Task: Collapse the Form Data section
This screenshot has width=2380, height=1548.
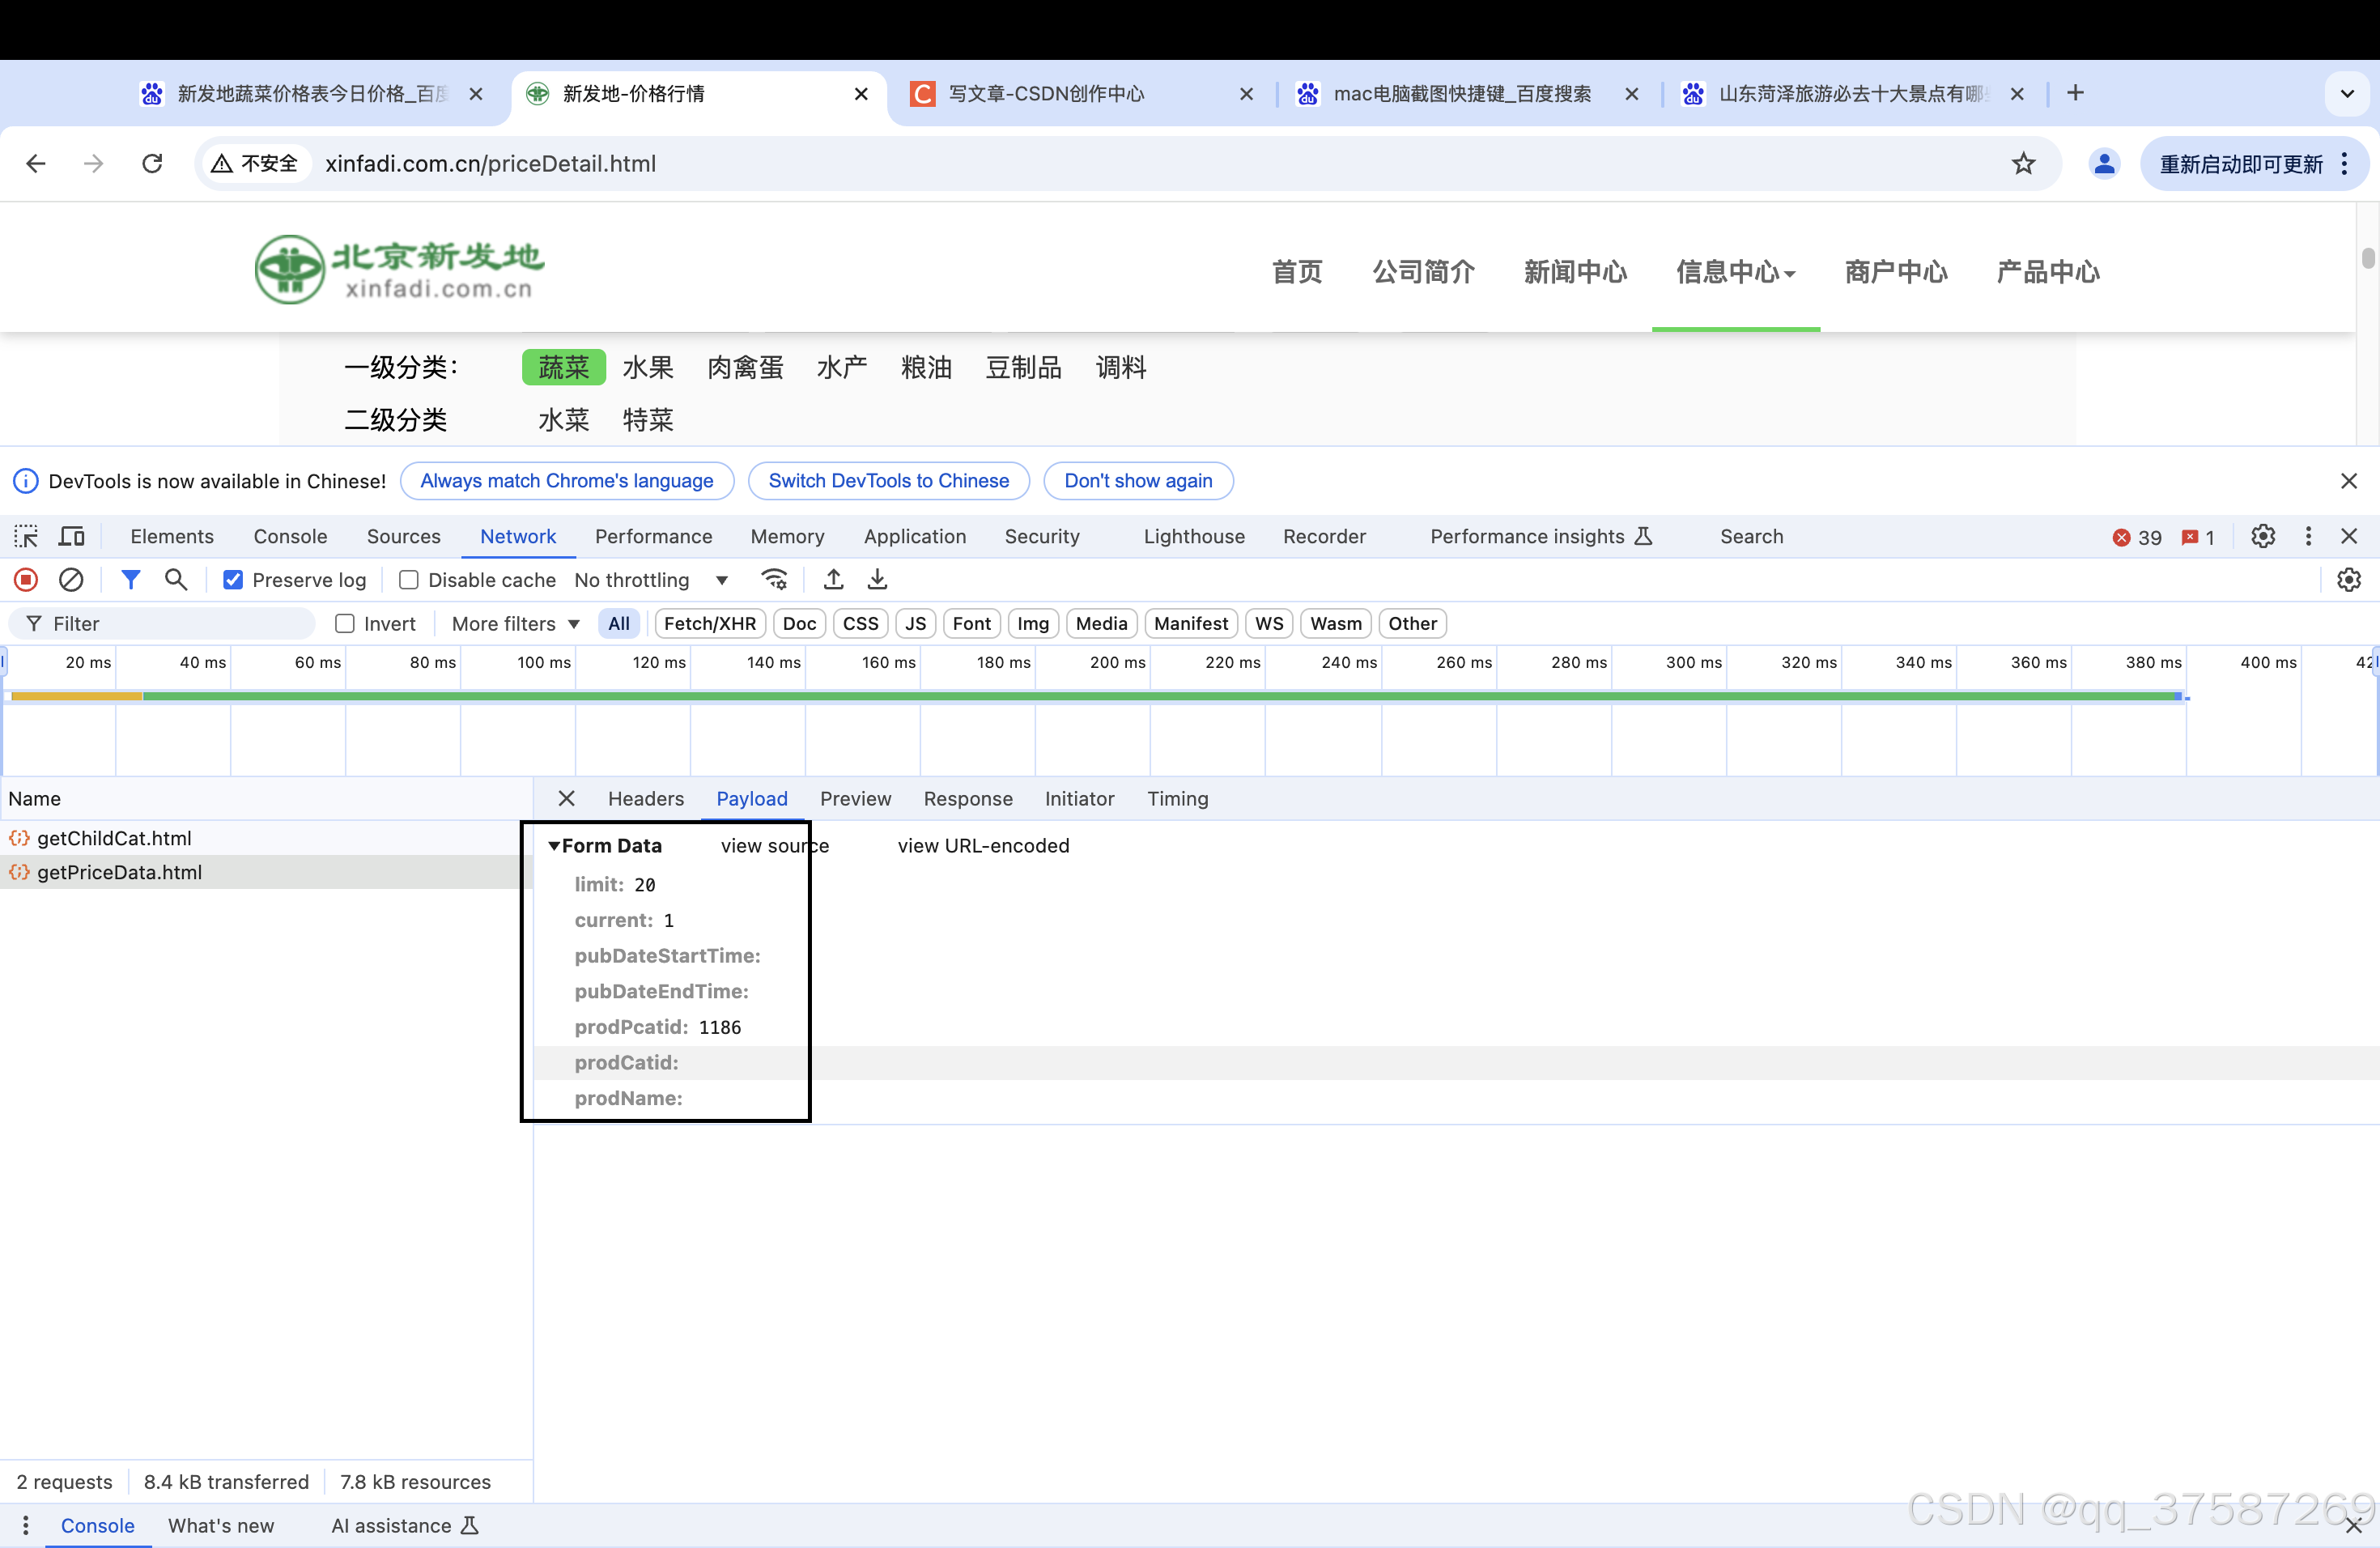Action: tap(554, 846)
